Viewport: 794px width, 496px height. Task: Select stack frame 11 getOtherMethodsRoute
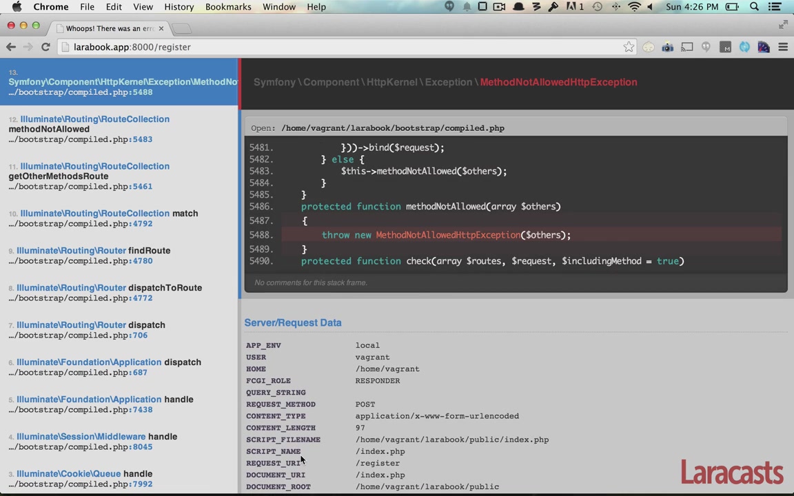click(119, 176)
